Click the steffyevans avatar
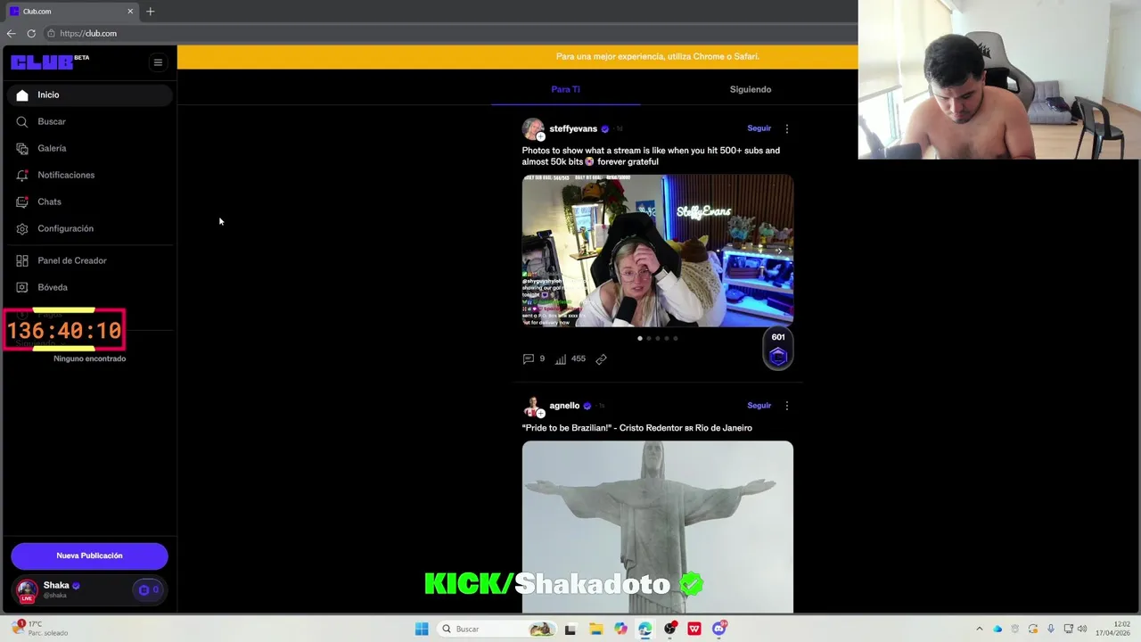The height and width of the screenshot is (642, 1141). pyautogui.click(x=533, y=129)
